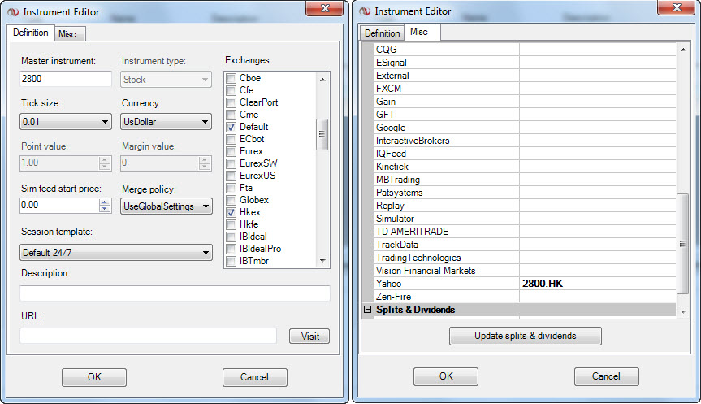
Task: Click the Yahoo value cell 2800.HK
Action: coord(597,284)
